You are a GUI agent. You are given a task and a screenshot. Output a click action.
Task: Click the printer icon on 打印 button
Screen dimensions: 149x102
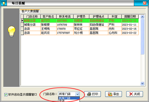(89, 94)
